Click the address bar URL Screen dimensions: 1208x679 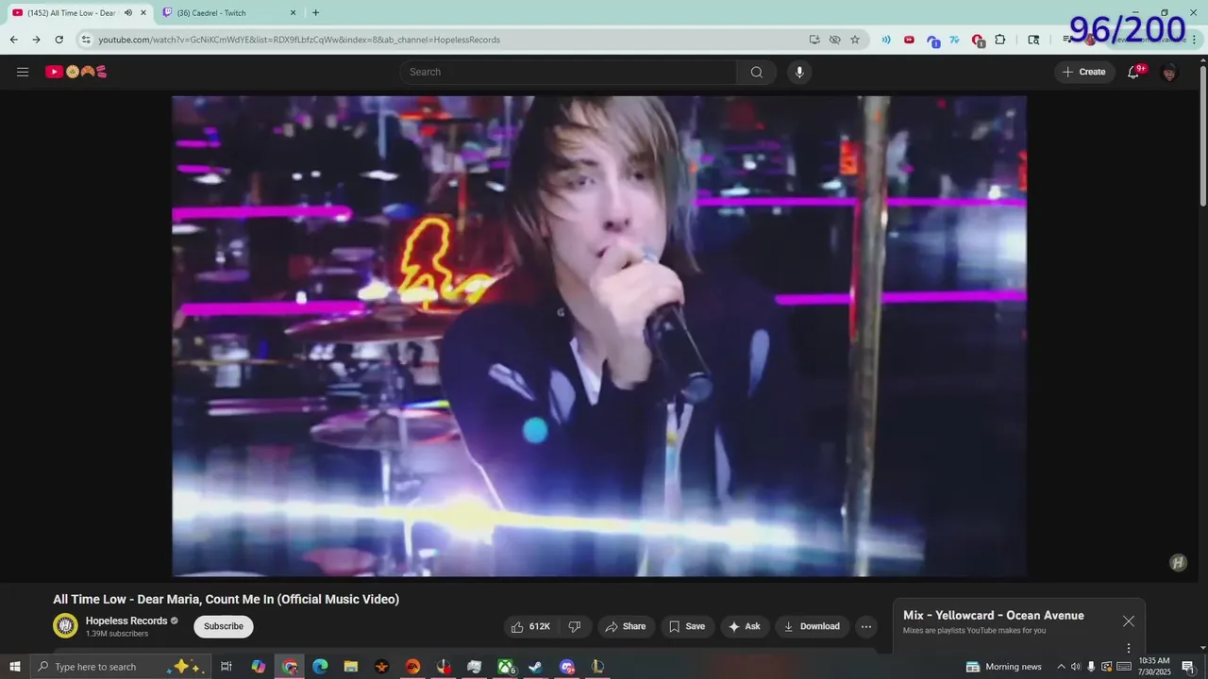click(x=299, y=40)
